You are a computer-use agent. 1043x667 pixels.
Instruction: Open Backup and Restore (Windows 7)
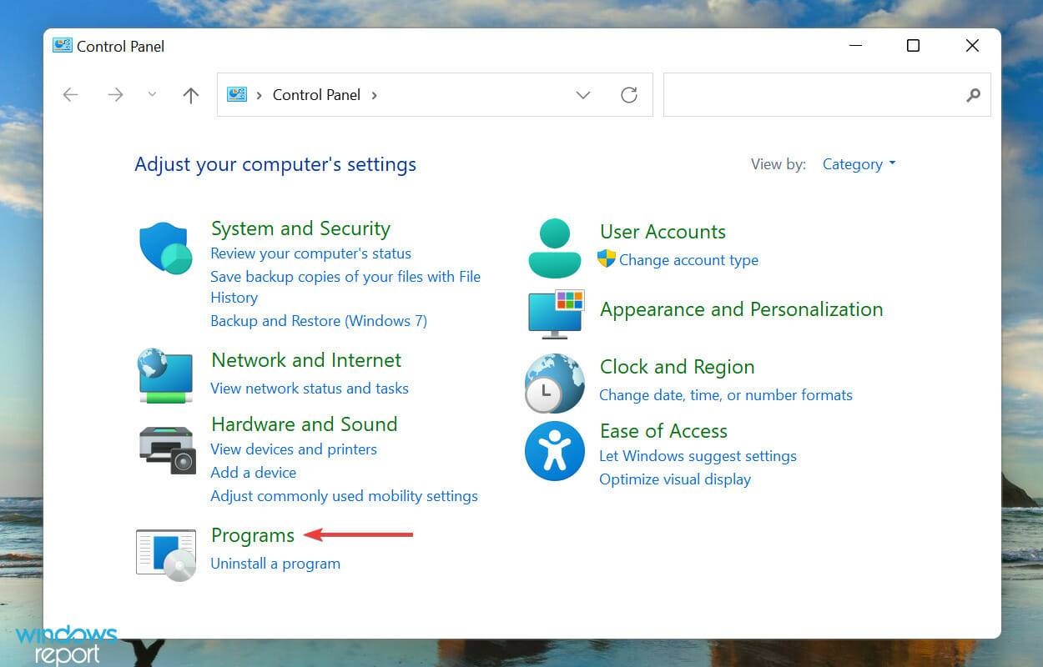click(318, 320)
